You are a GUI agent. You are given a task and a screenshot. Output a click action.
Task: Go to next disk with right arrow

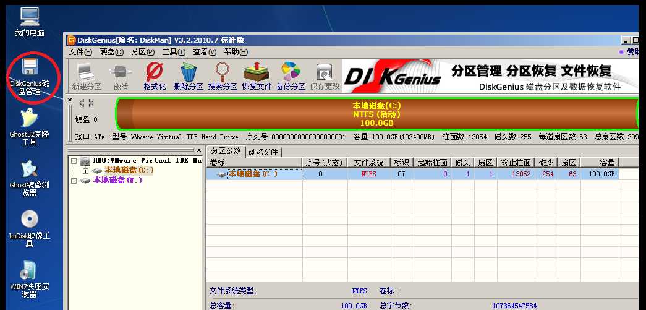[91, 103]
